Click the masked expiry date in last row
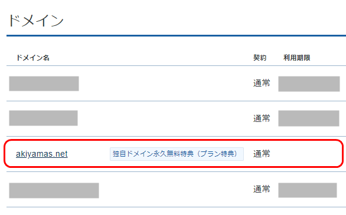The width and height of the screenshot is (346, 215). tap(308, 190)
